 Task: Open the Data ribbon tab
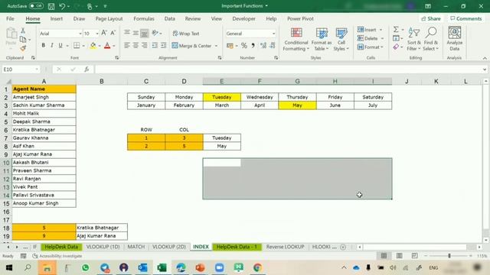[x=170, y=18]
